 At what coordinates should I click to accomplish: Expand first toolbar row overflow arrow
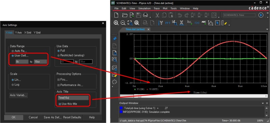pyautogui.click(x=150, y=17)
